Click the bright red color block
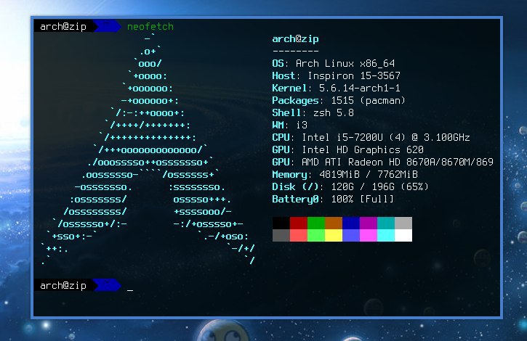 tap(299, 235)
